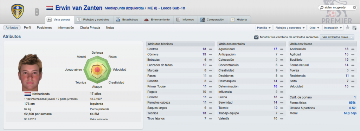Click the player up/down navigation stepper
The height and width of the screenshot is (131, 360).
tap(37, 12)
